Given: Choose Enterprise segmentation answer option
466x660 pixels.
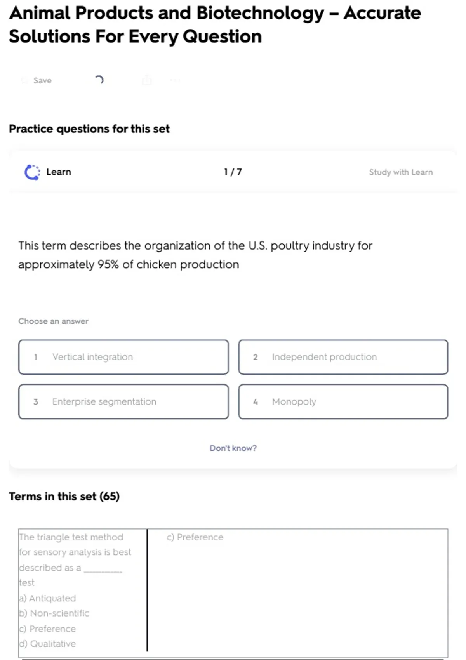Looking at the screenshot, I should pos(123,402).
